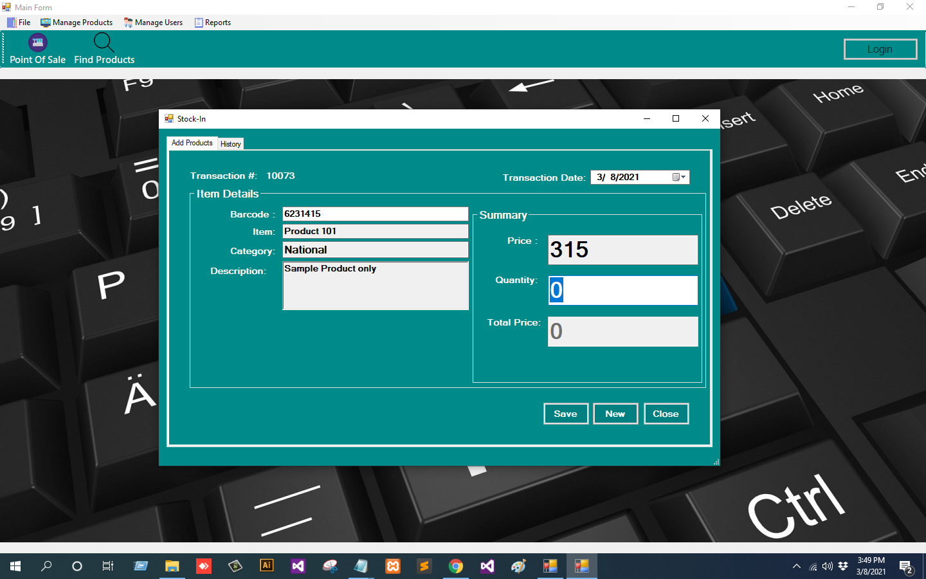Screen dimensions: 926x579
Task: Click the Login button
Action: pos(880,49)
